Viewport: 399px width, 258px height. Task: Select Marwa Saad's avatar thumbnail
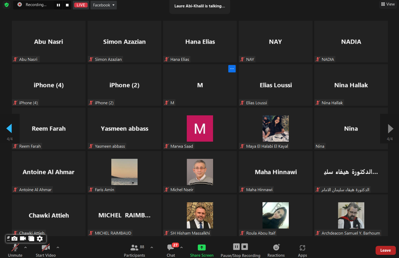point(200,128)
